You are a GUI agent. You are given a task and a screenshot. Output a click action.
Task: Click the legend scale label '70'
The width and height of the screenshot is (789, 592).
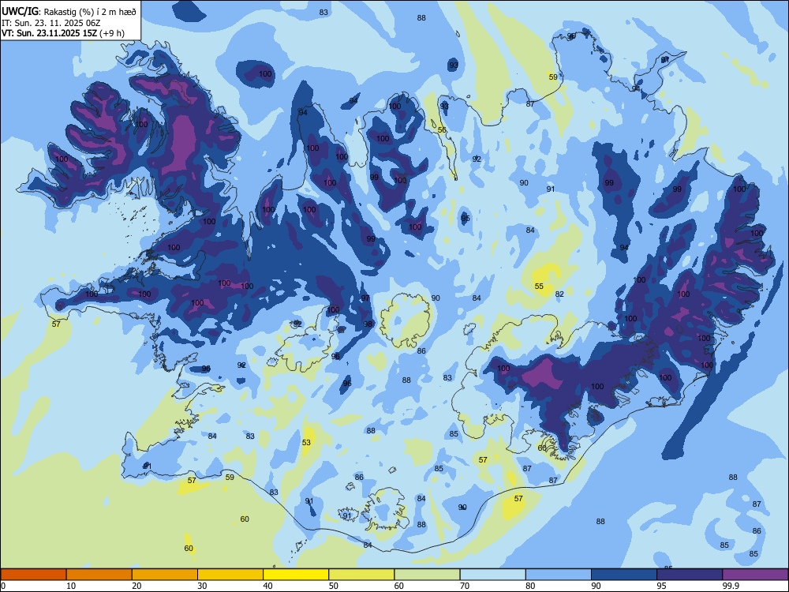coord(465,586)
